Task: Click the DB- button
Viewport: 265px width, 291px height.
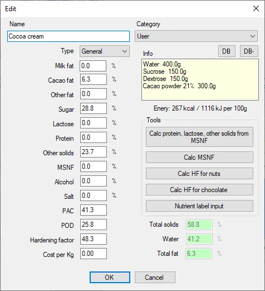Action: (x=249, y=51)
